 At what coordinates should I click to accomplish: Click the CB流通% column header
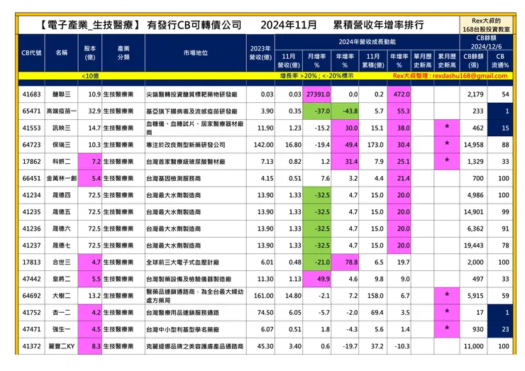click(500, 60)
